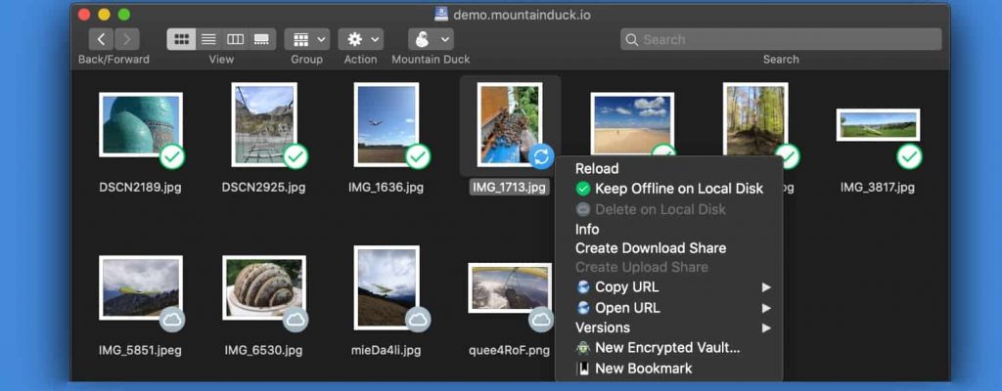This screenshot has width=1002, height=391.
Task: Go back using the back arrow
Action: [102, 39]
